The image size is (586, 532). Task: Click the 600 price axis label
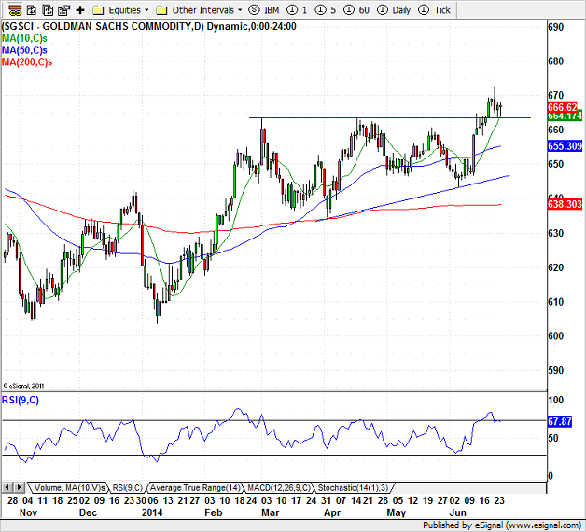click(555, 336)
